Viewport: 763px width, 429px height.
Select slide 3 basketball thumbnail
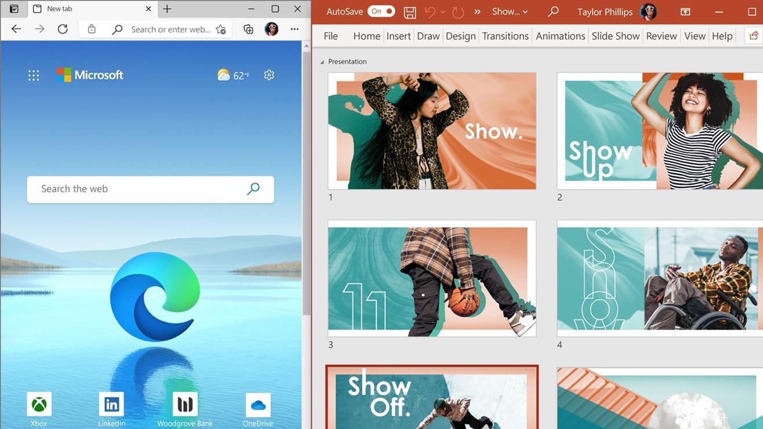click(432, 278)
